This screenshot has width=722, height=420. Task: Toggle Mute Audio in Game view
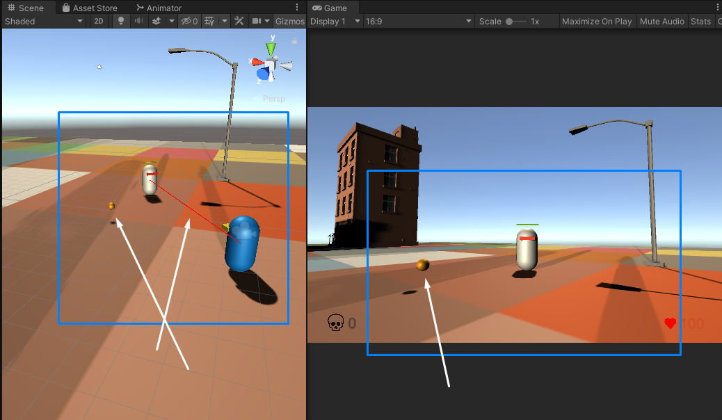[661, 21]
